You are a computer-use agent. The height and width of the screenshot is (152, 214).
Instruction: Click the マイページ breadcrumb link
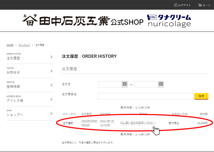[24, 45]
